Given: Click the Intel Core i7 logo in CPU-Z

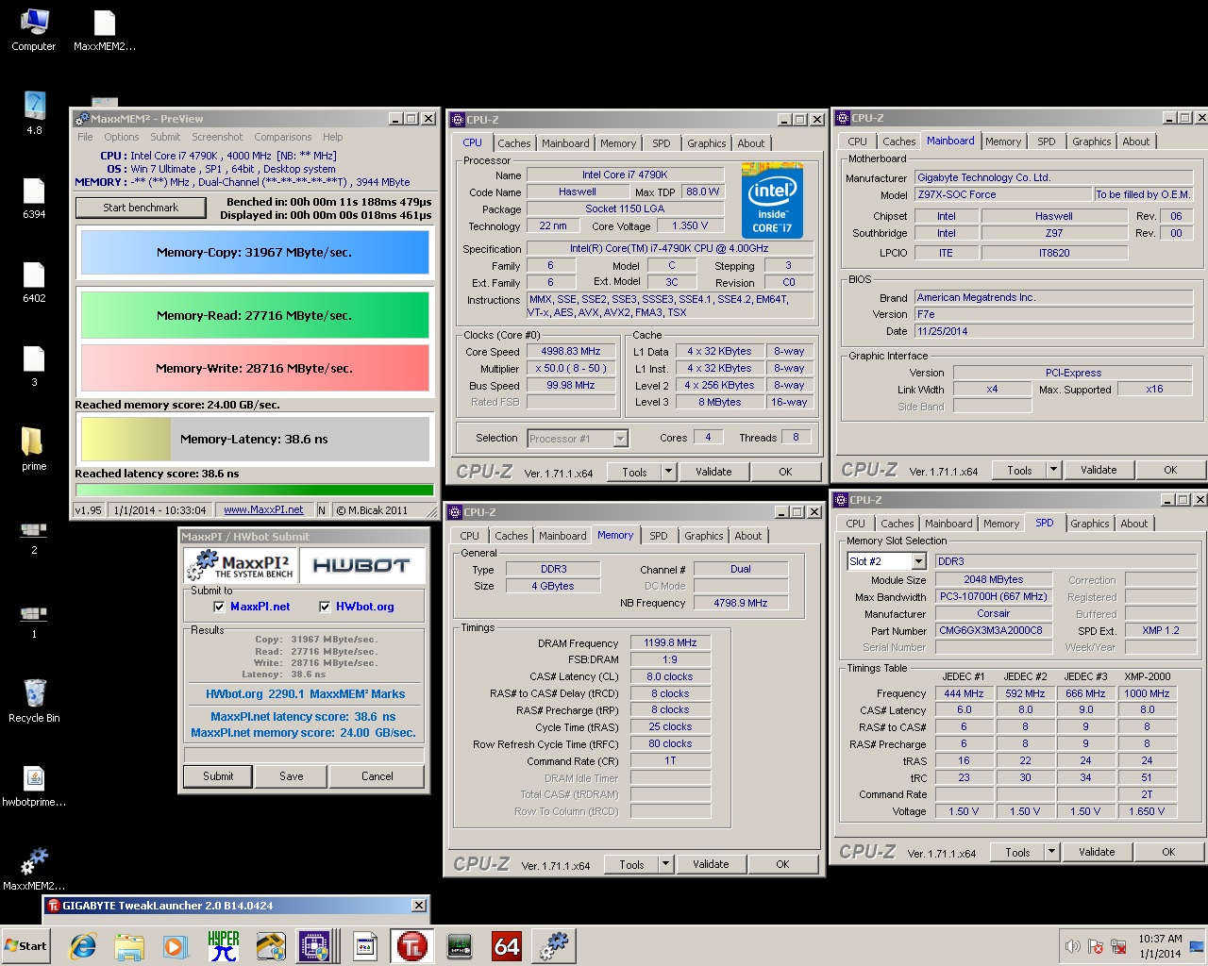Looking at the screenshot, I should point(772,200).
